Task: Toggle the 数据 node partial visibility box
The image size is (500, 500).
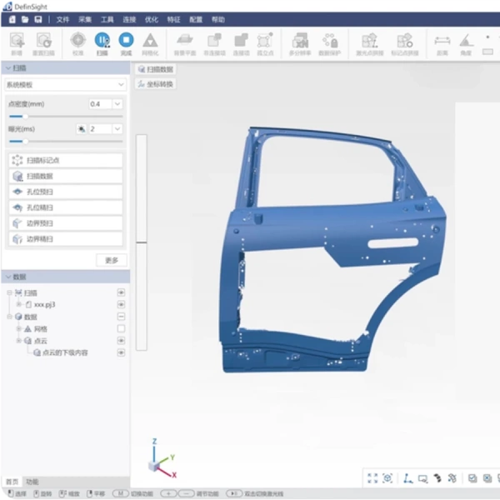Action: [121, 317]
